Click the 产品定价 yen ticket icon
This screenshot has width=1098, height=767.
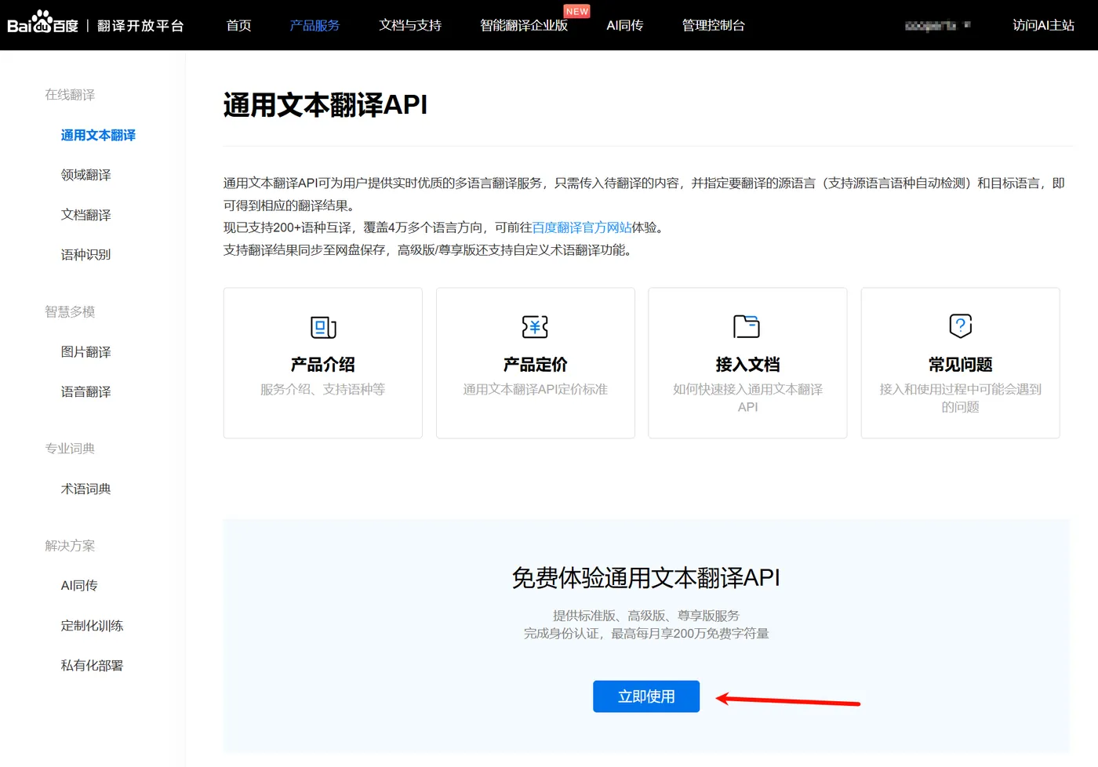pyautogui.click(x=535, y=326)
